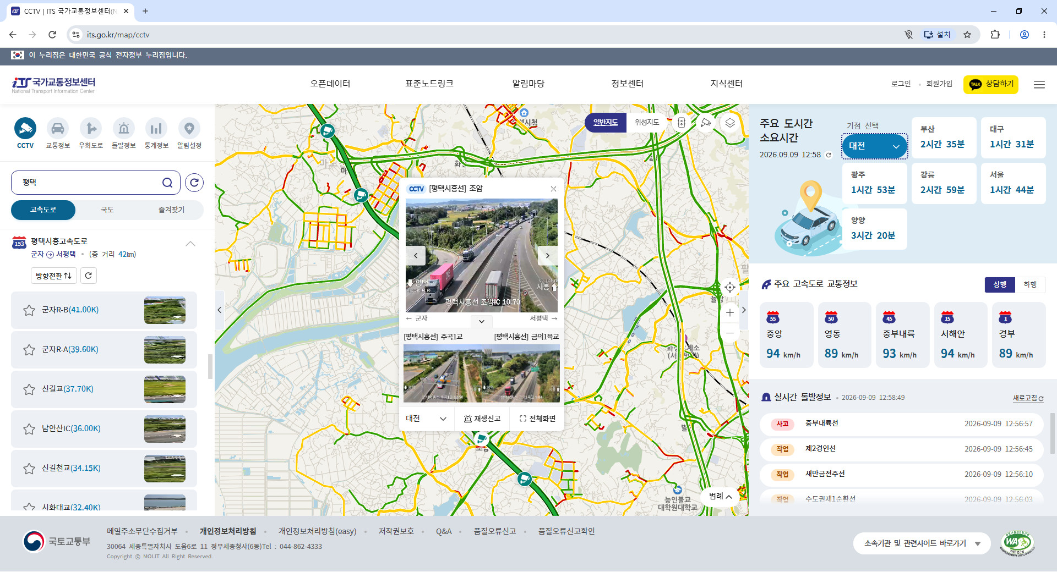The image size is (1057, 572).
Task: Favorite the 군자R-A(39.60K) star
Action: [x=29, y=350]
